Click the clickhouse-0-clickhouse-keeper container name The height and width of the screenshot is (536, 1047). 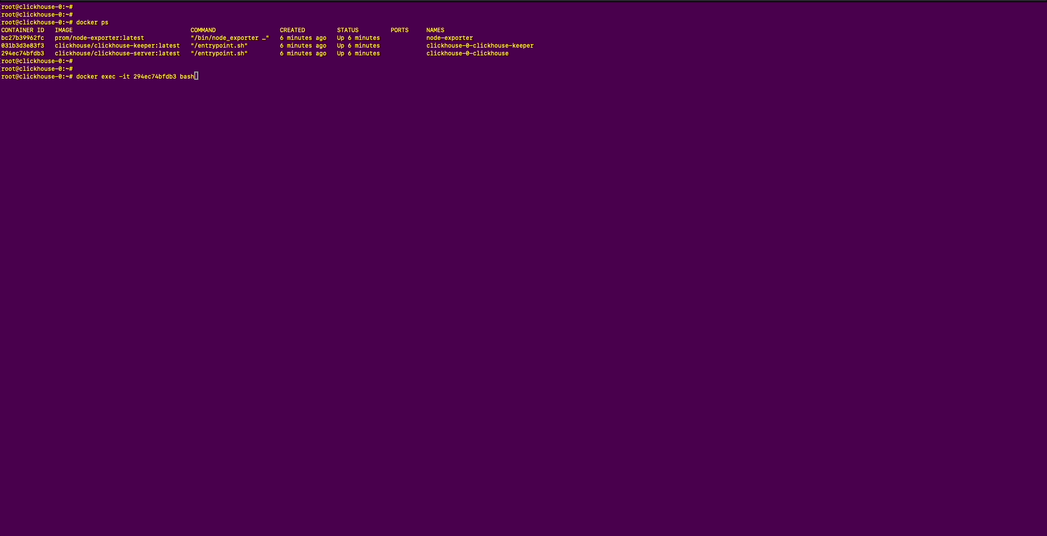coord(480,46)
